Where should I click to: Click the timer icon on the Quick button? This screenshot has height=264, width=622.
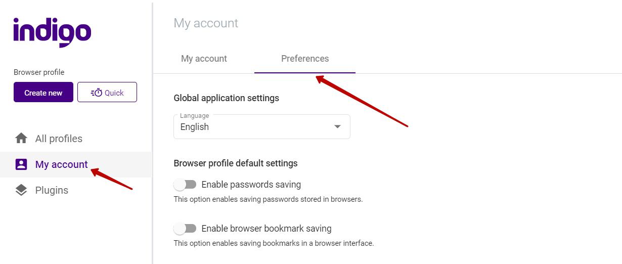click(x=97, y=93)
